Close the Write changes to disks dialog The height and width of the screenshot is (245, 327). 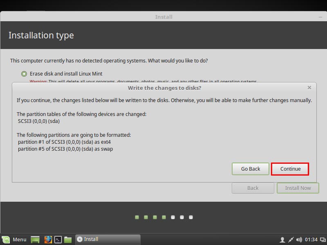point(309,88)
